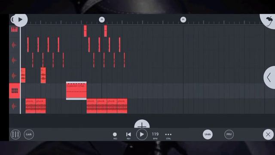Screen dimensions: 275x155
Task: Select the first piano track clip
Action: pyautogui.click(x=85, y=31)
